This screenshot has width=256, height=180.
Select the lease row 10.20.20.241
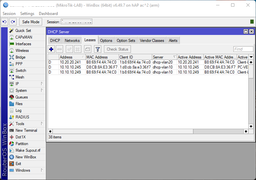148,62
